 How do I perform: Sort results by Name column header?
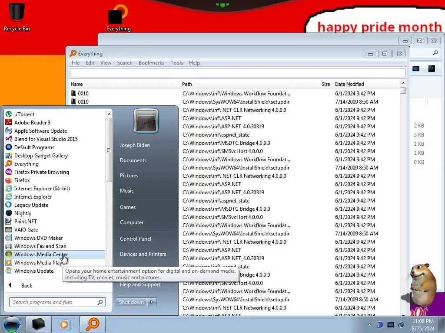click(x=125, y=84)
